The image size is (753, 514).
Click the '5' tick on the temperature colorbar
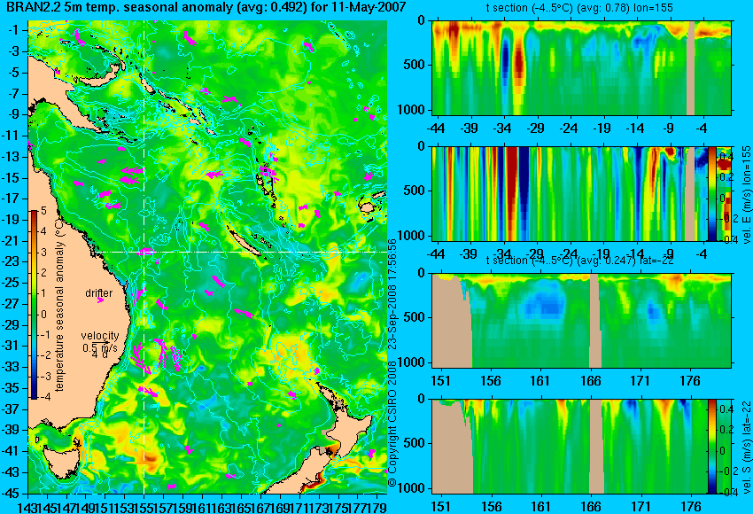pos(43,210)
